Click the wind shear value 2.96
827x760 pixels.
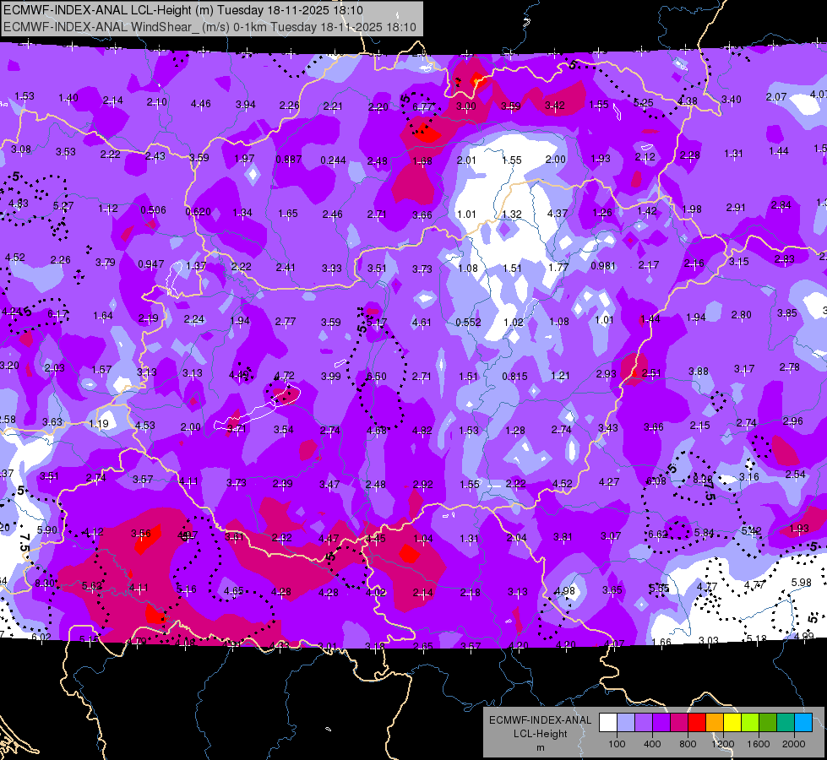click(x=792, y=421)
